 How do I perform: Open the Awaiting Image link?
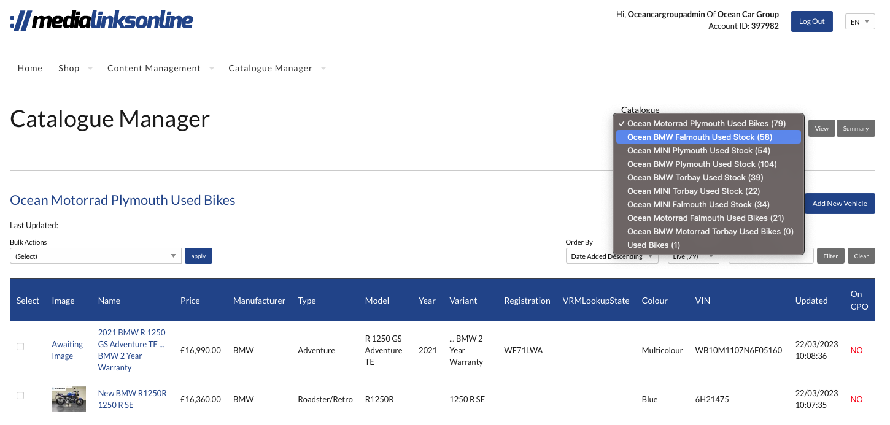click(67, 350)
